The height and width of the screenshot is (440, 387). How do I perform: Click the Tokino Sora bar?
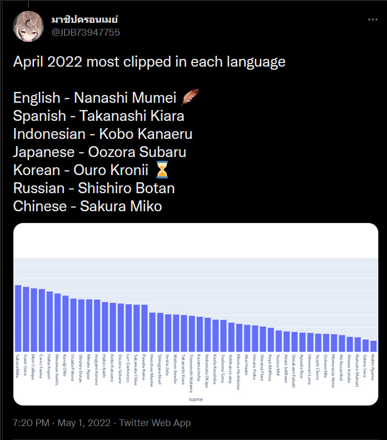point(366,345)
